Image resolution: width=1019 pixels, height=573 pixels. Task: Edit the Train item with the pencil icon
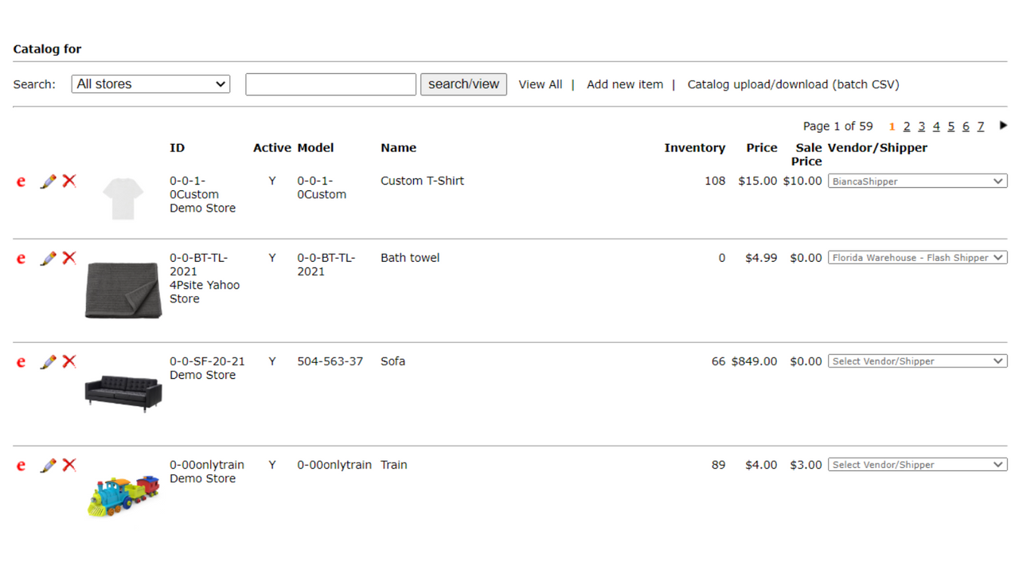click(48, 465)
